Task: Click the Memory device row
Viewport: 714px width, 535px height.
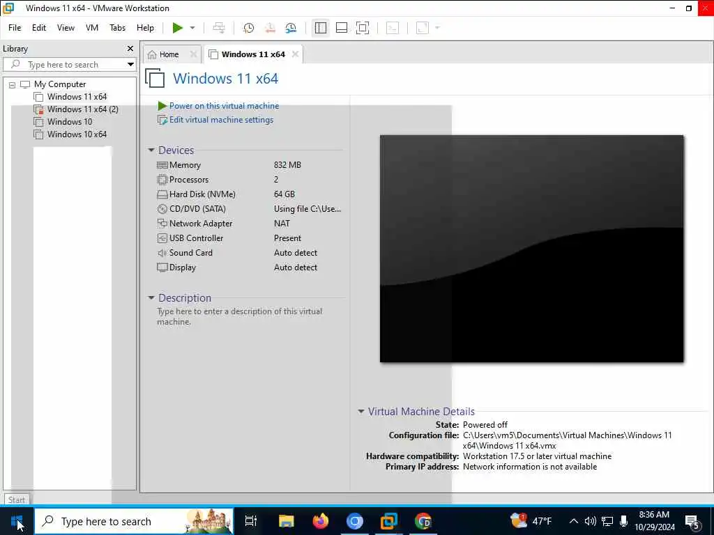Action: click(249, 165)
